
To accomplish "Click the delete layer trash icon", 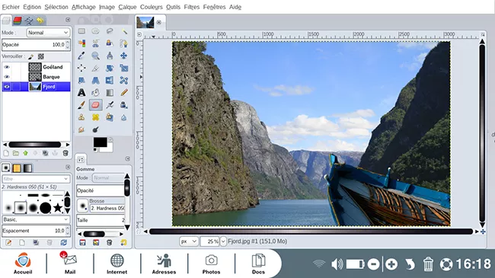I will pos(65,153).
